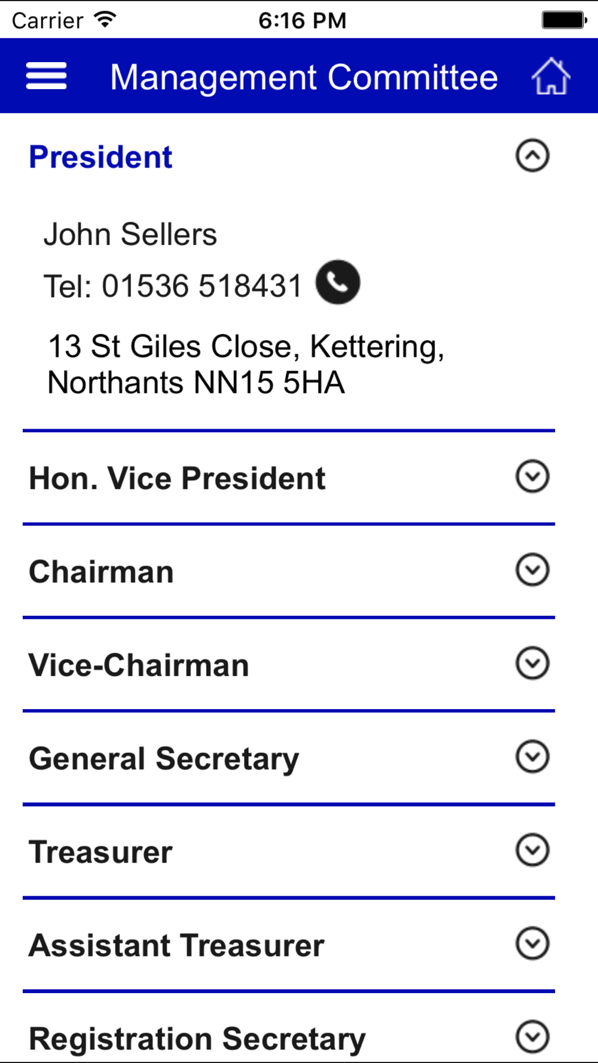The width and height of the screenshot is (598, 1063).
Task: Tap phone number 01536 518431
Action: 202,286
